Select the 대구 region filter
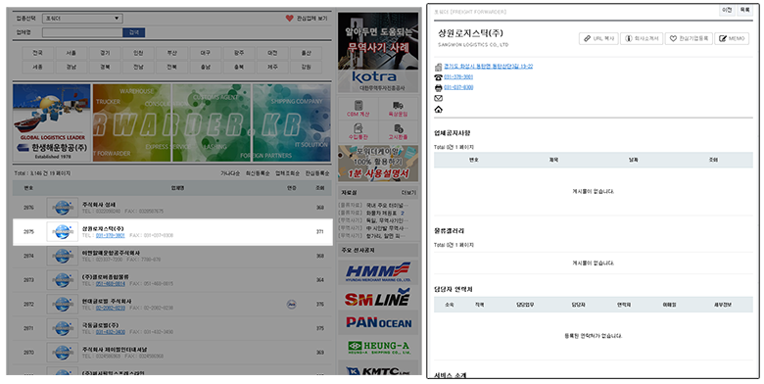Viewport: 764px width, 384px height. coord(205,53)
